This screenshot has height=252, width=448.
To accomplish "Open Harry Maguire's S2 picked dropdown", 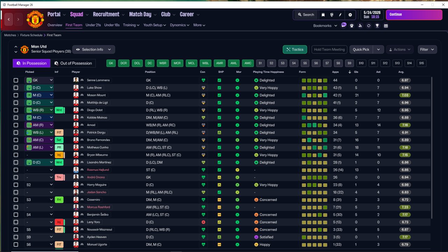I will coord(39,185).
